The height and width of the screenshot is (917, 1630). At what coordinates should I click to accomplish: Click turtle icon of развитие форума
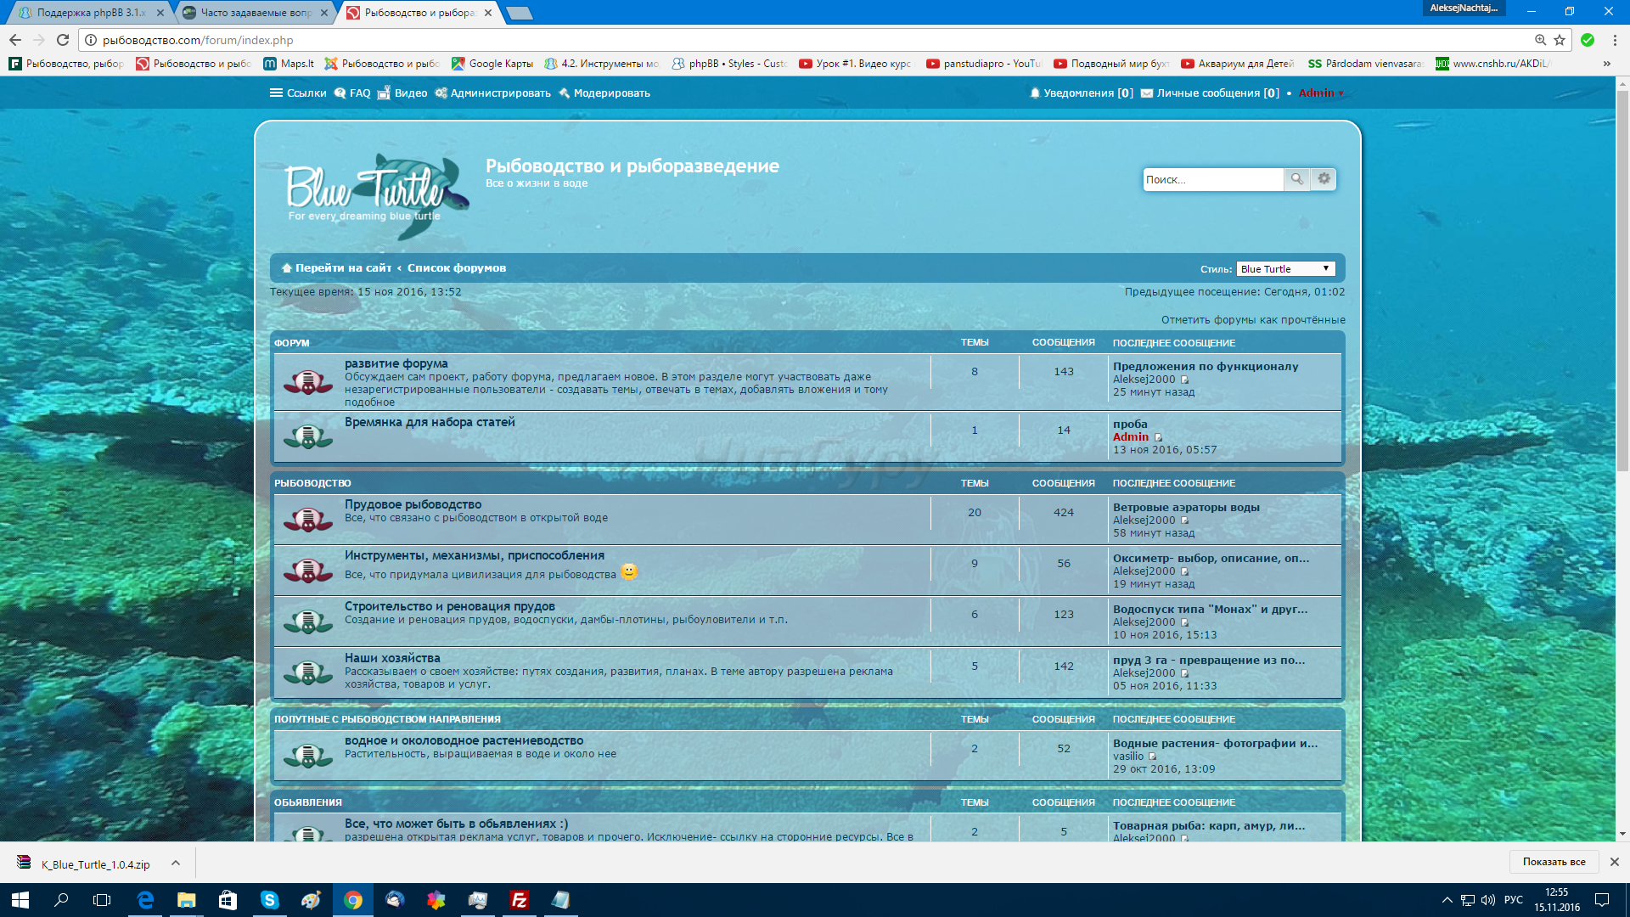(307, 382)
